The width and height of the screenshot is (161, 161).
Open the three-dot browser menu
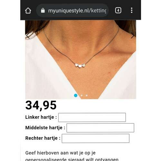[132, 10]
